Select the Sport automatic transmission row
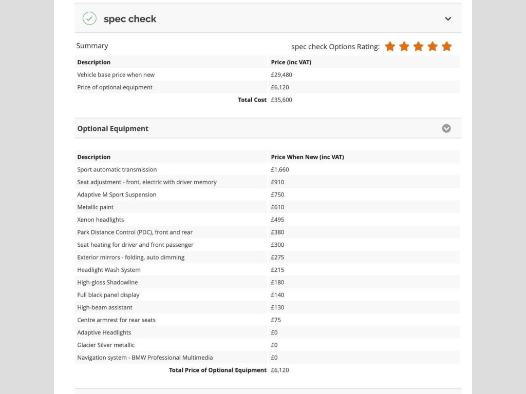The width and height of the screenshot is (526, 394). point(117,170)
